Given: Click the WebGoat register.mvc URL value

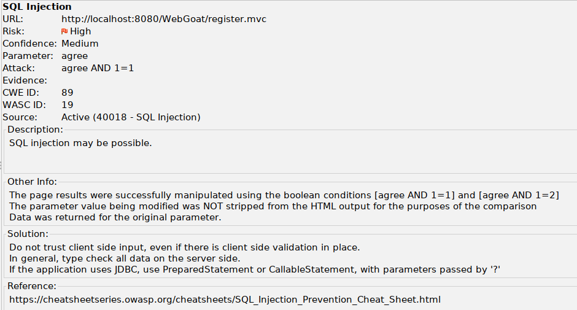Looking at the screenshot, I should click(x=163, y=19).
